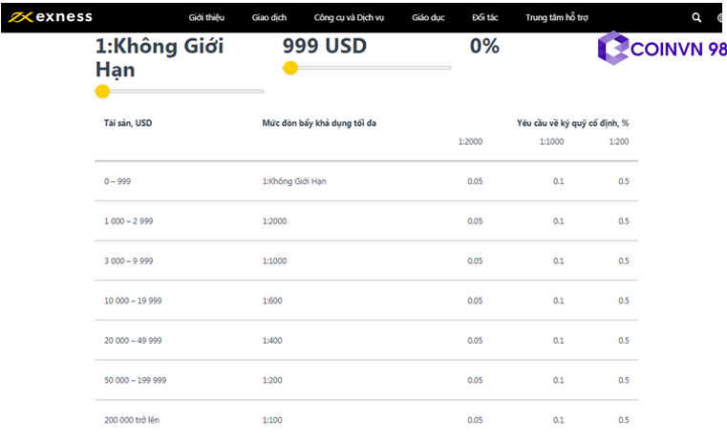Click the 1:200 column header
The image size is (727, 440).
click(619, 141)
